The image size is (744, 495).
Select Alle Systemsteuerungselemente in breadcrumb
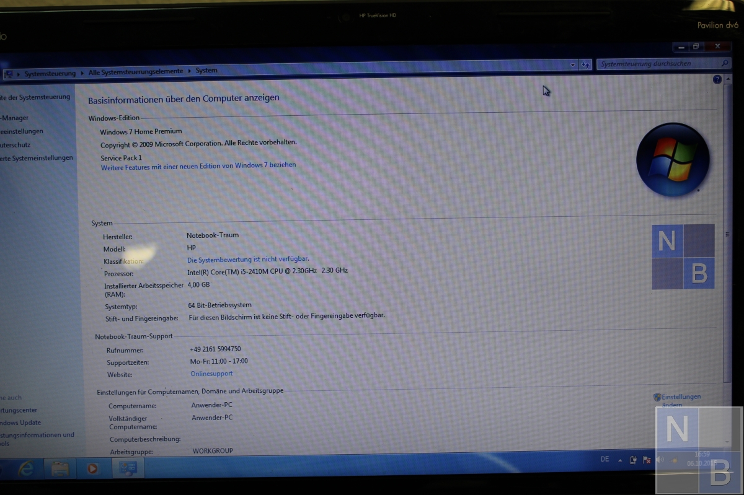[136, 72]
